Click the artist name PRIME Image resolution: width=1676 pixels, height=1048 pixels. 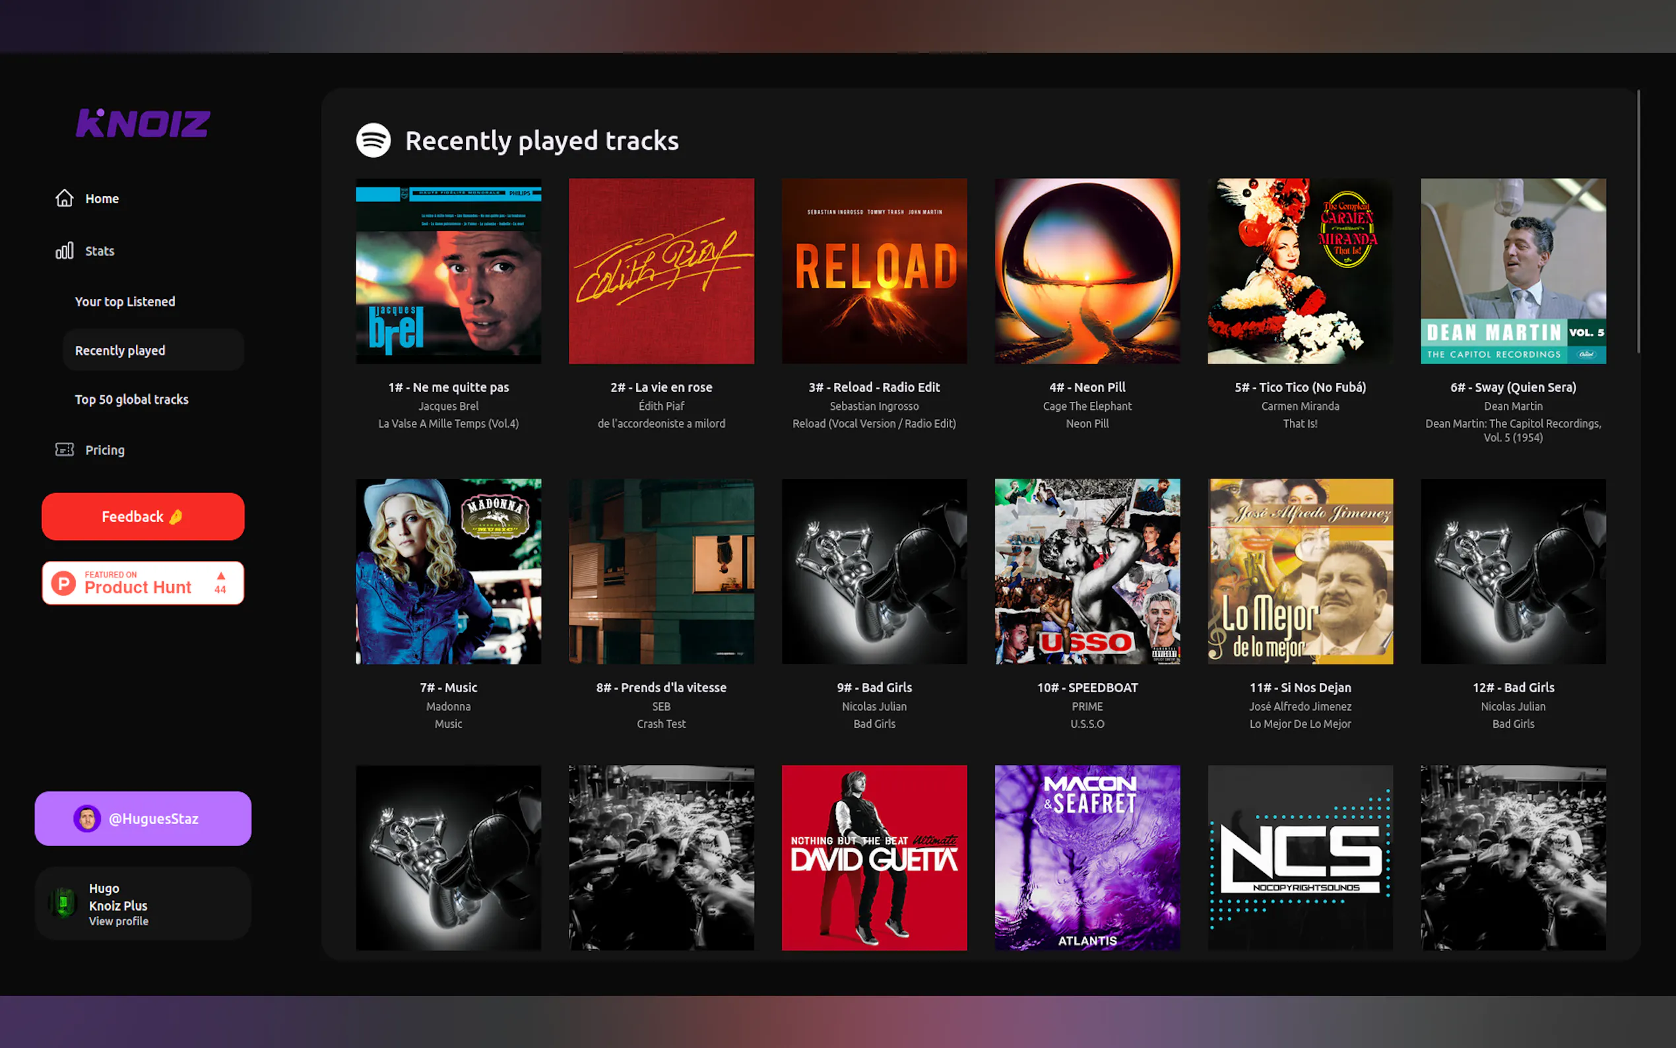point(1087,706)
